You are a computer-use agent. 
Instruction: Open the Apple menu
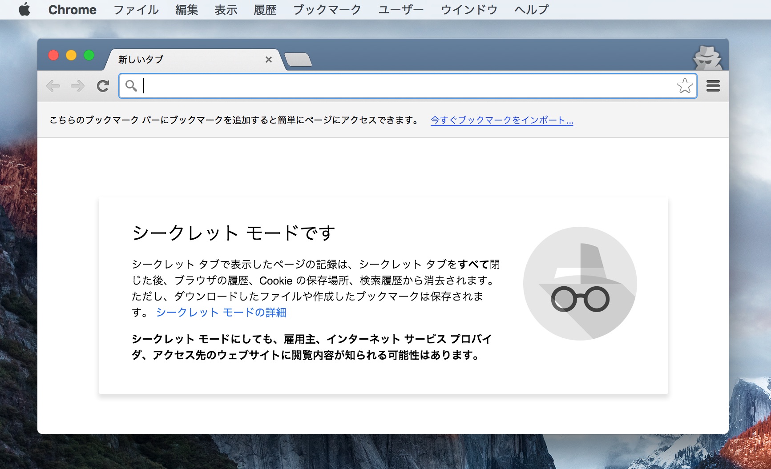pyautogui.click(x=24, y=9)
